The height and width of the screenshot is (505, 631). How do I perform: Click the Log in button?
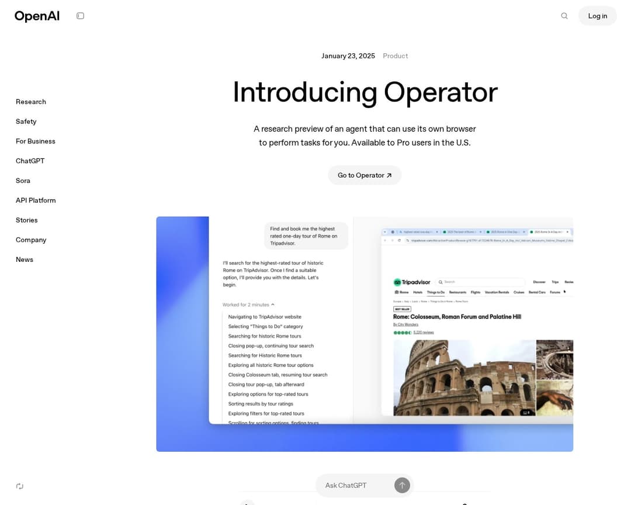(597, 16)
